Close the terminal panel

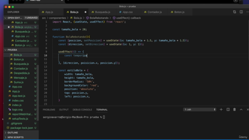coord(247,110)
